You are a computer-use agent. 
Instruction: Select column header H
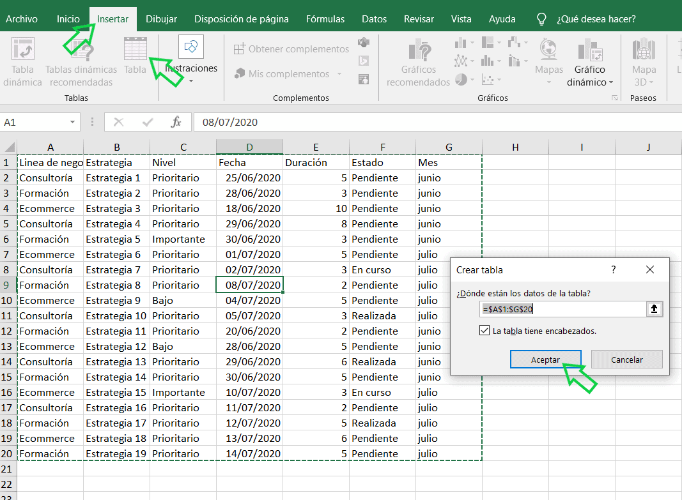point(515,147)
